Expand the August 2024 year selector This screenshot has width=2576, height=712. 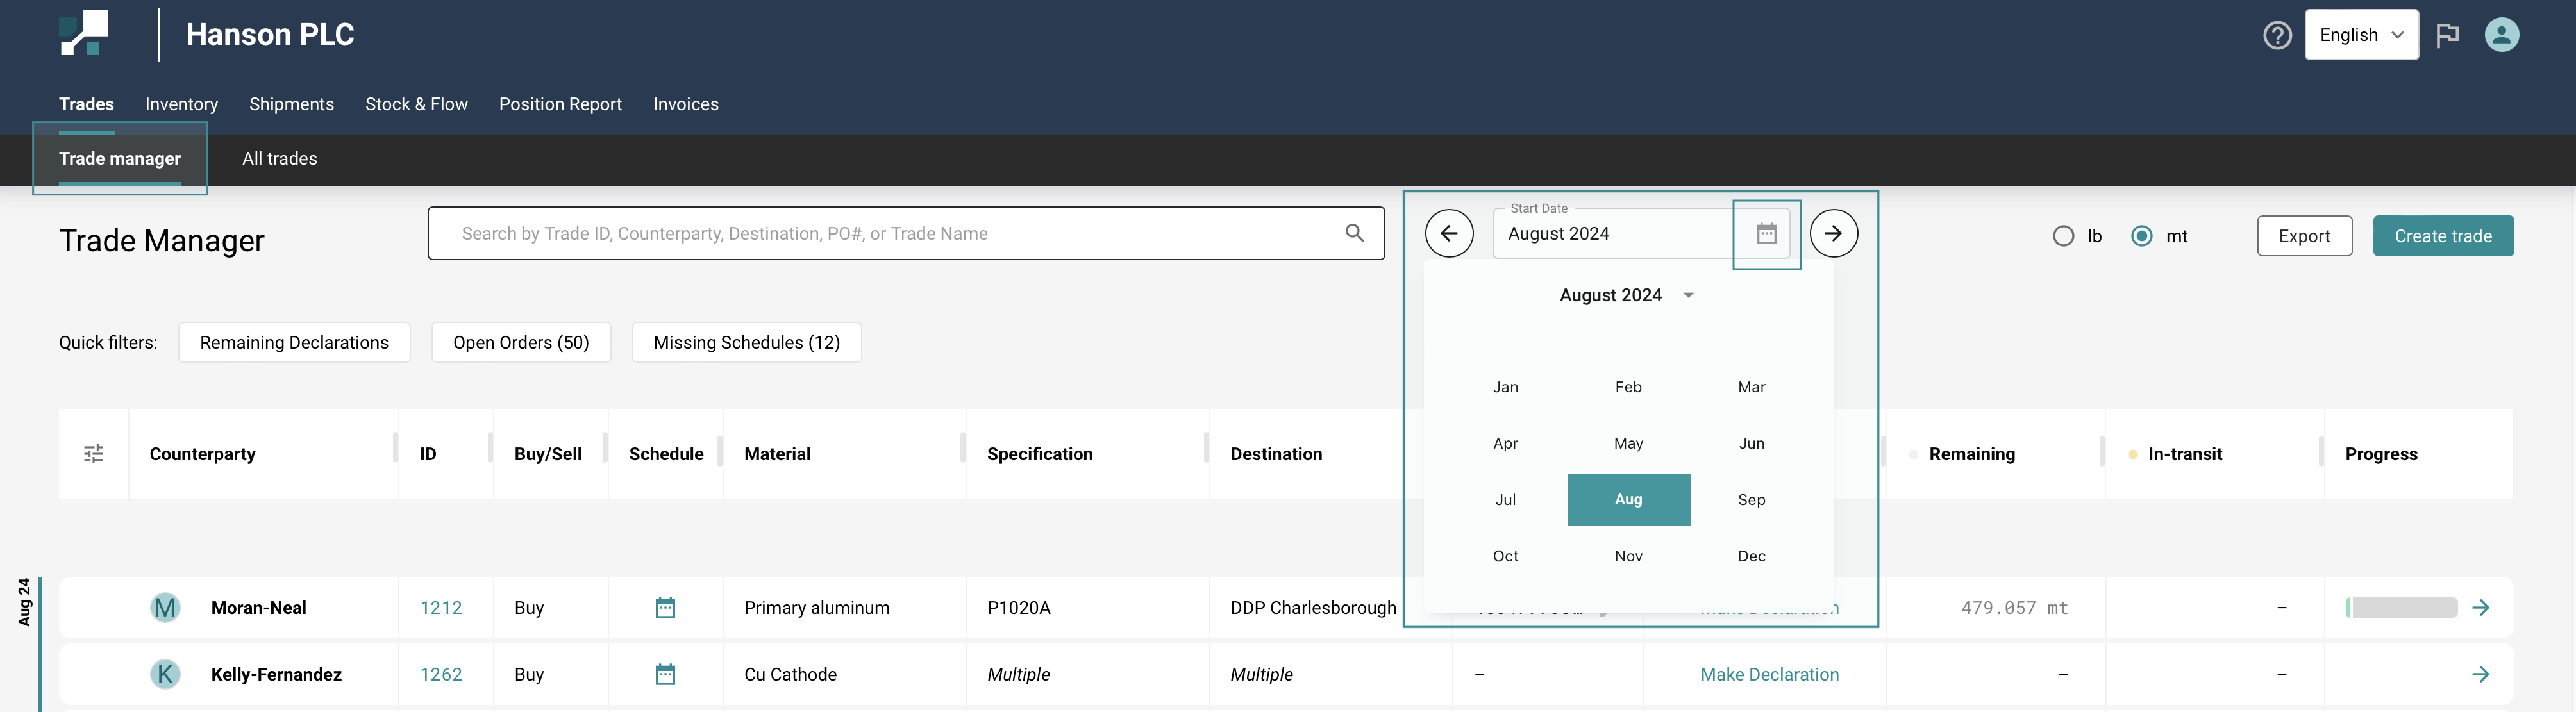[x=1688, y=296]
